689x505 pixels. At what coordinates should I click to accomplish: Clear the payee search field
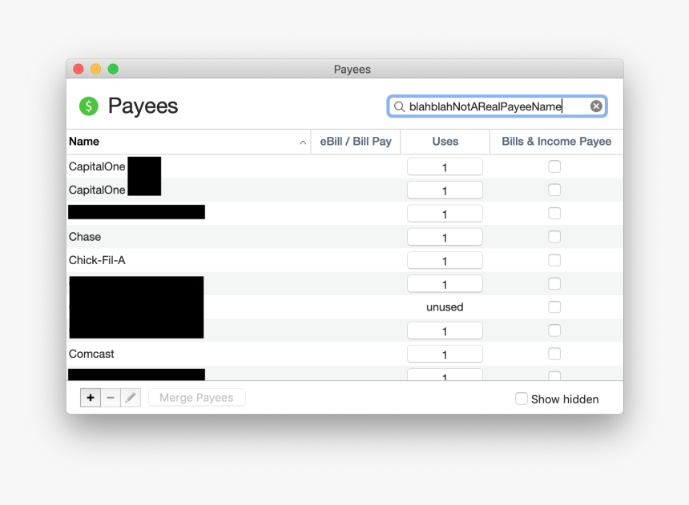click(x=596, y=106)
